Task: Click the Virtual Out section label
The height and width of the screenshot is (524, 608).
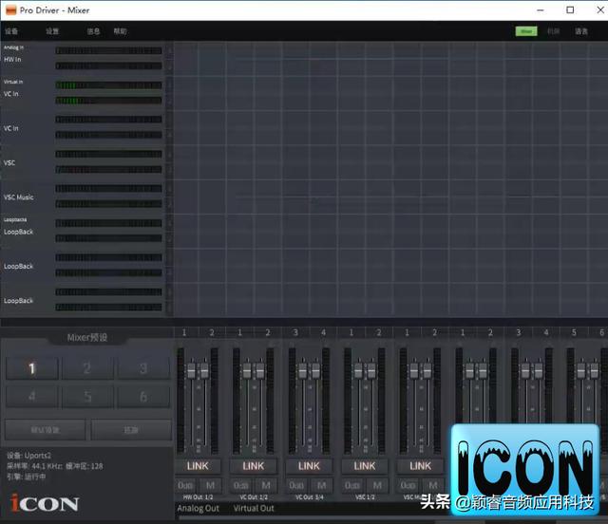Action: tap(254, 509)
